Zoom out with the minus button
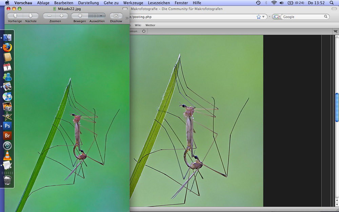 (x=49, y=16)
